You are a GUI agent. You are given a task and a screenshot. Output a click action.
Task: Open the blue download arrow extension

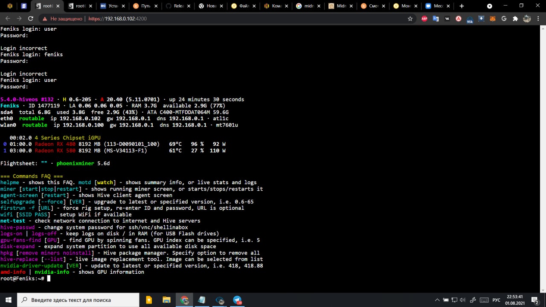481,19
